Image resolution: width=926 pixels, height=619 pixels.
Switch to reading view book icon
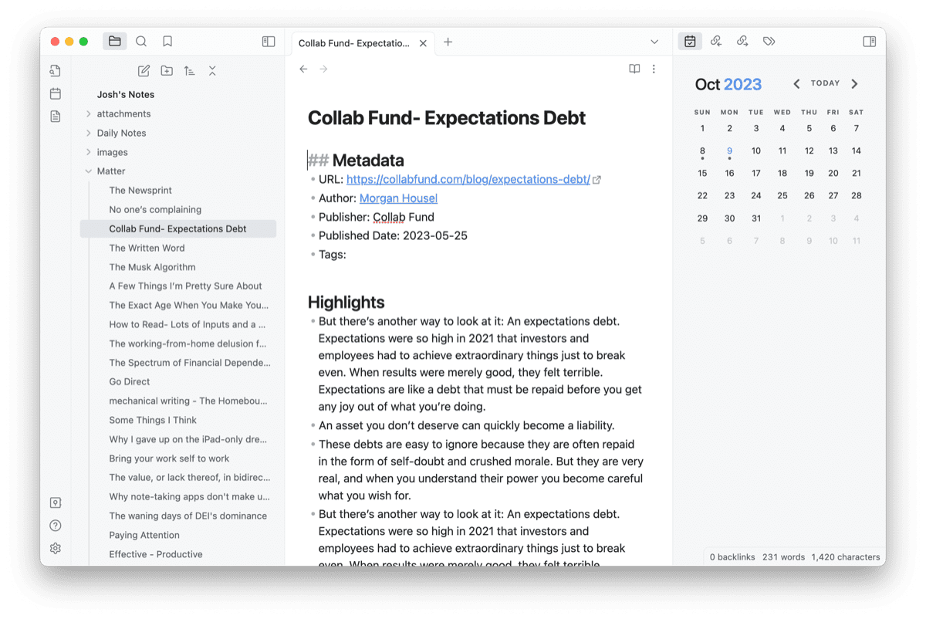[x=634, y=69]
